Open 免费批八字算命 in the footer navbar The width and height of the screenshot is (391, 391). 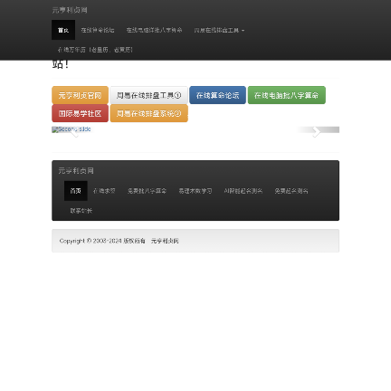pos(147,191)
